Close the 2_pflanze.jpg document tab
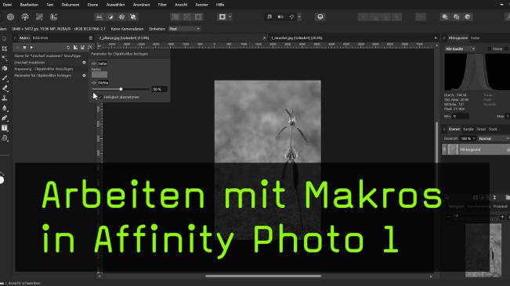 click(x=264, y=38)
